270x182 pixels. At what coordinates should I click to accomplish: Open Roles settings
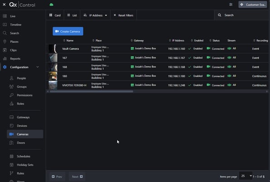[x=20, y=104]
